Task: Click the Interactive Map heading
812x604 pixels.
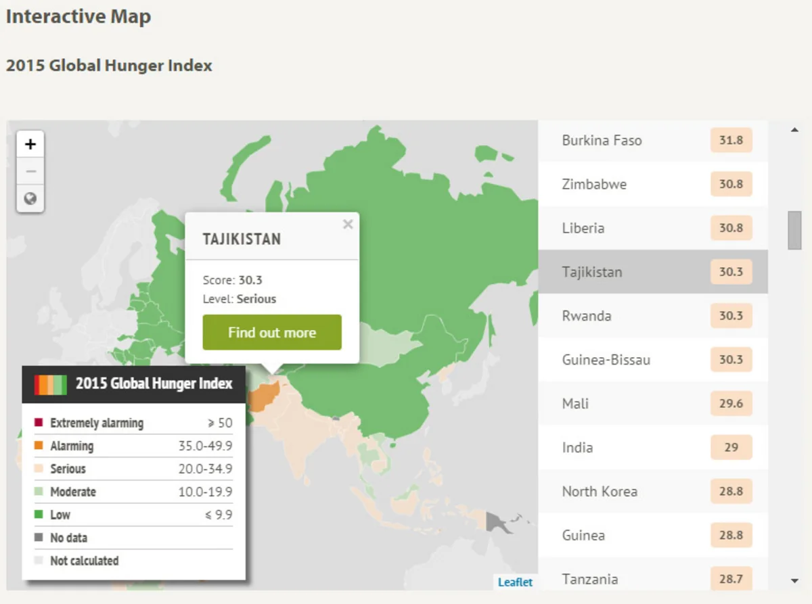Action: point(78,17)
